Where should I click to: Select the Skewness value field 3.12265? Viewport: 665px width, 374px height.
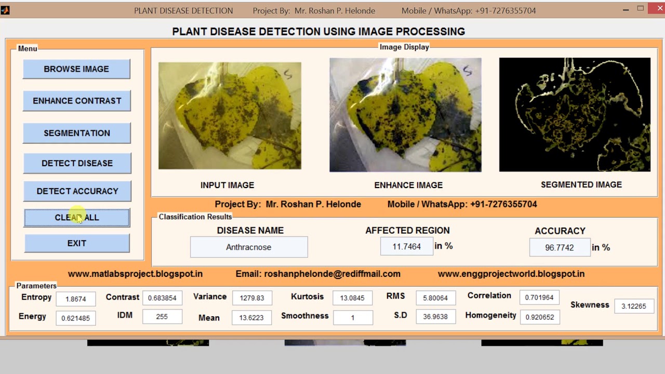coord(634,306)
